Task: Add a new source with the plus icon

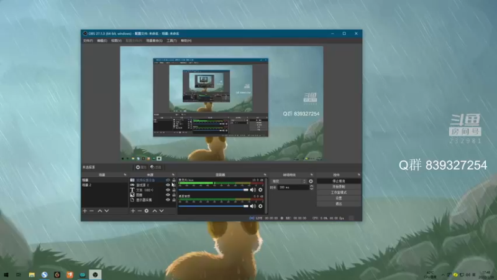Action: point(133,211)
